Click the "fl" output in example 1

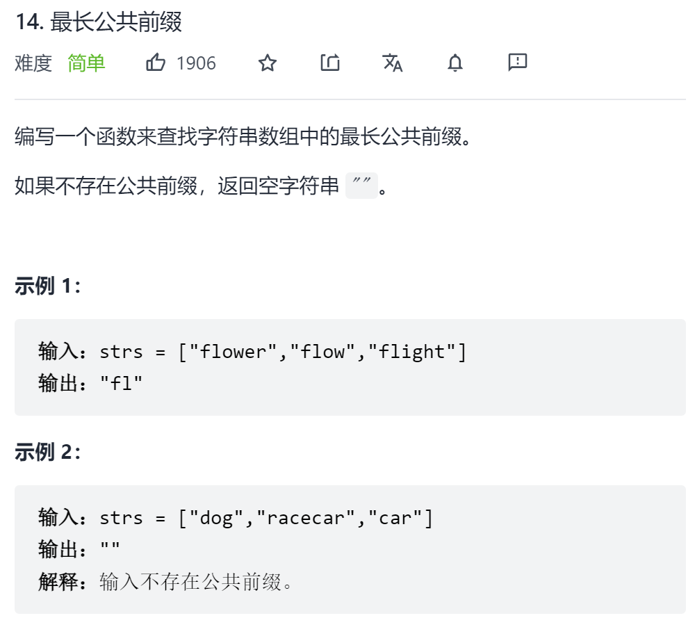click(121, 384)
